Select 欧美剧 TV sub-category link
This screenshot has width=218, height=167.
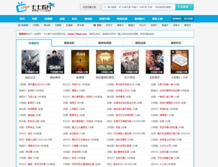pos(69,25)
